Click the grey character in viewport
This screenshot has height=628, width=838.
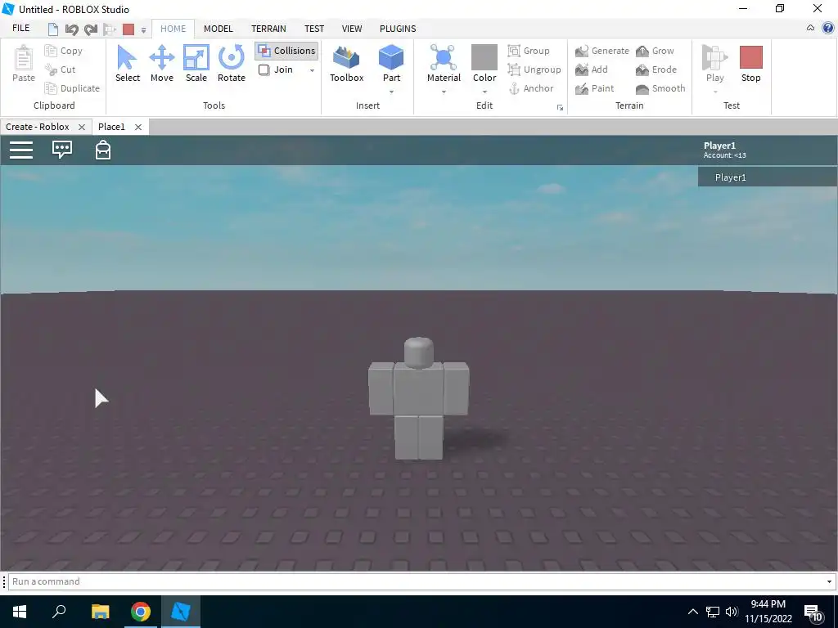(x=418, y=398)
